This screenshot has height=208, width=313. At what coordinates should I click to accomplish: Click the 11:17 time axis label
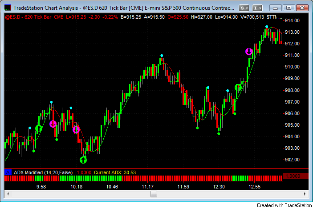tap(147, 187)
